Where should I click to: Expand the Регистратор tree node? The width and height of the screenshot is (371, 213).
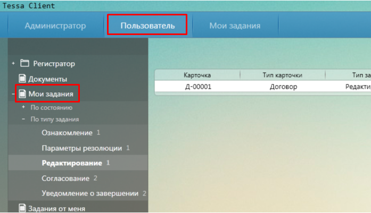(x=13, y=63)
